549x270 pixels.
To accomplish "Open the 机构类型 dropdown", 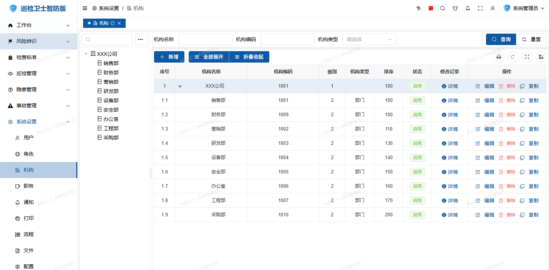I will 369,39.
